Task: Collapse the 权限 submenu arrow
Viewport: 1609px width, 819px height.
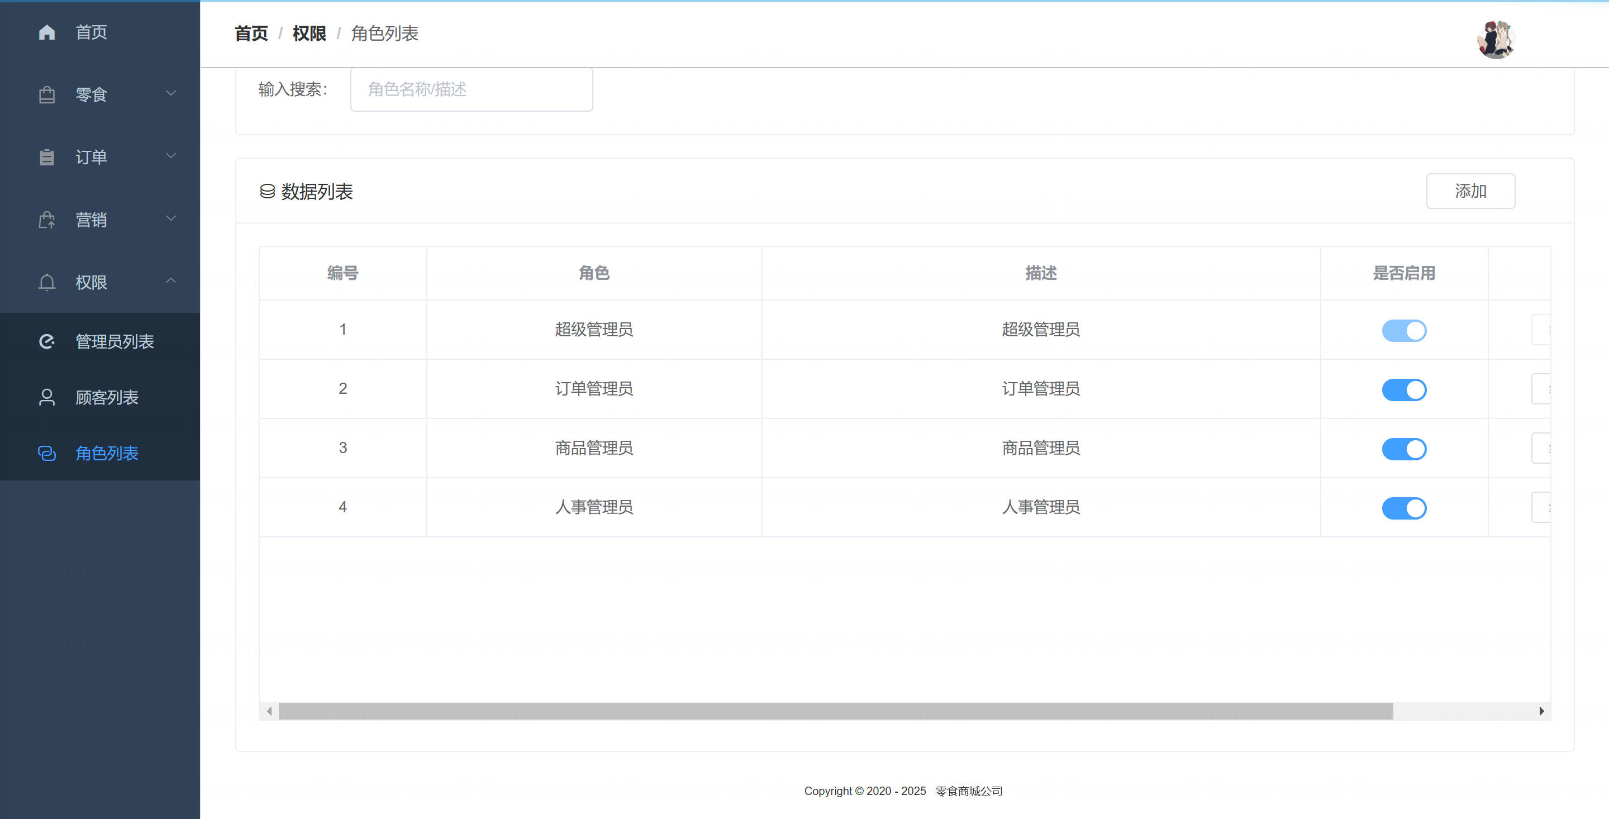Action: click(x=170, y=281)
